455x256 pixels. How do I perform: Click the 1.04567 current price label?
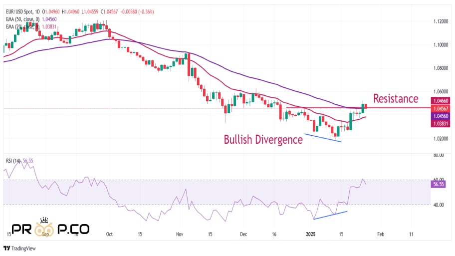[441, 109]
